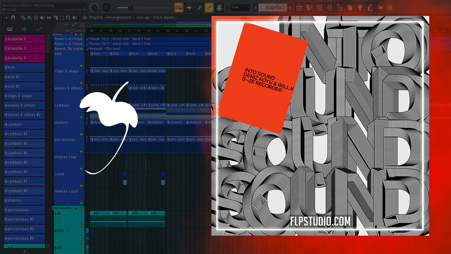
Task: Click the acapella 2 pattern name button
Action: tap(273, 7)
